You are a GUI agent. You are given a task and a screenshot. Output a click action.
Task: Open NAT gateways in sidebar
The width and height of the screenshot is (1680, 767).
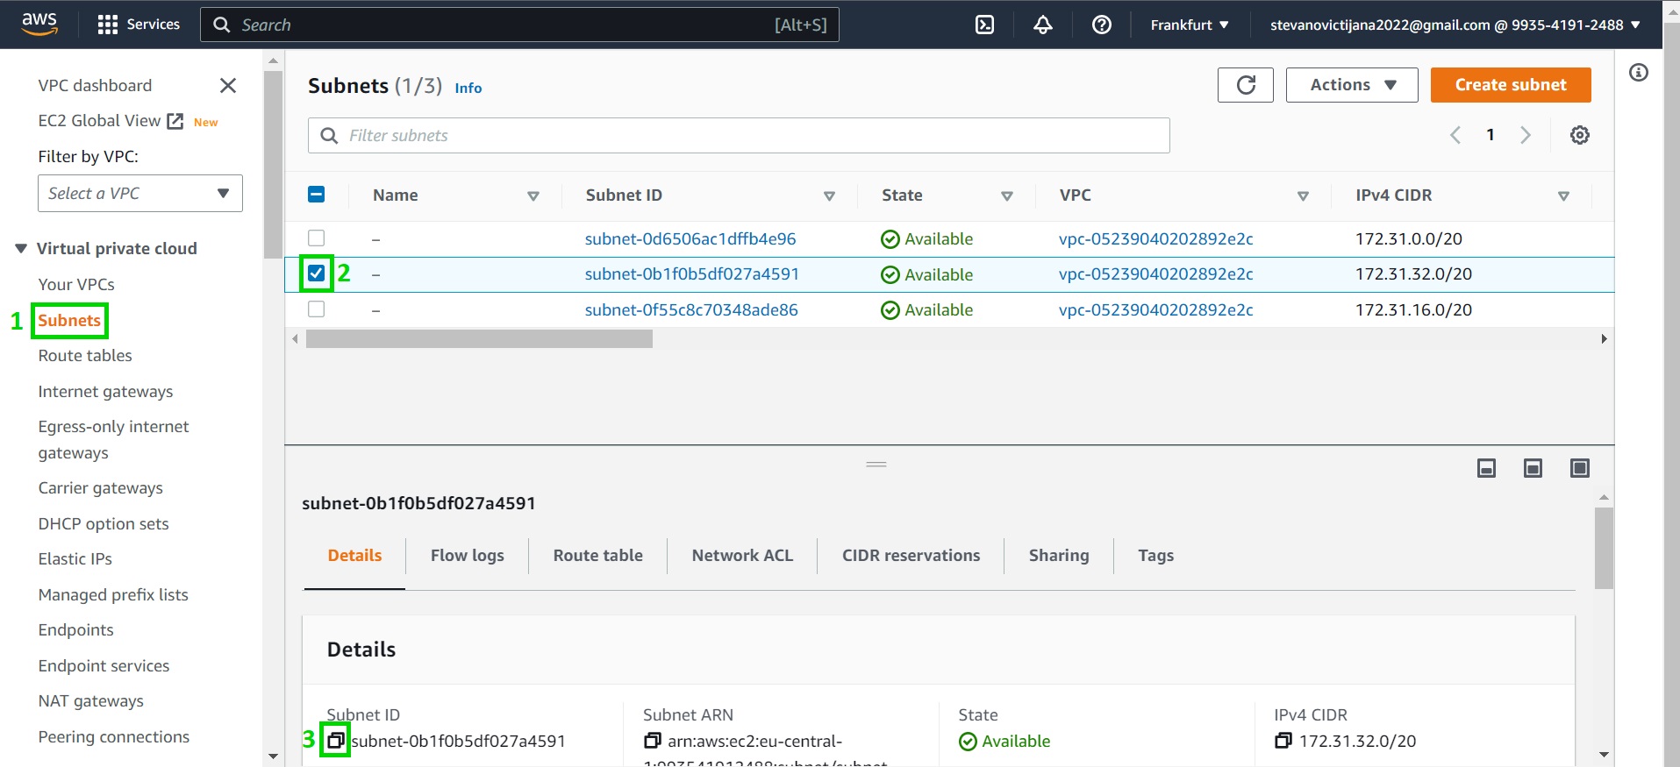pyautogui.click(x=90, y=701)
